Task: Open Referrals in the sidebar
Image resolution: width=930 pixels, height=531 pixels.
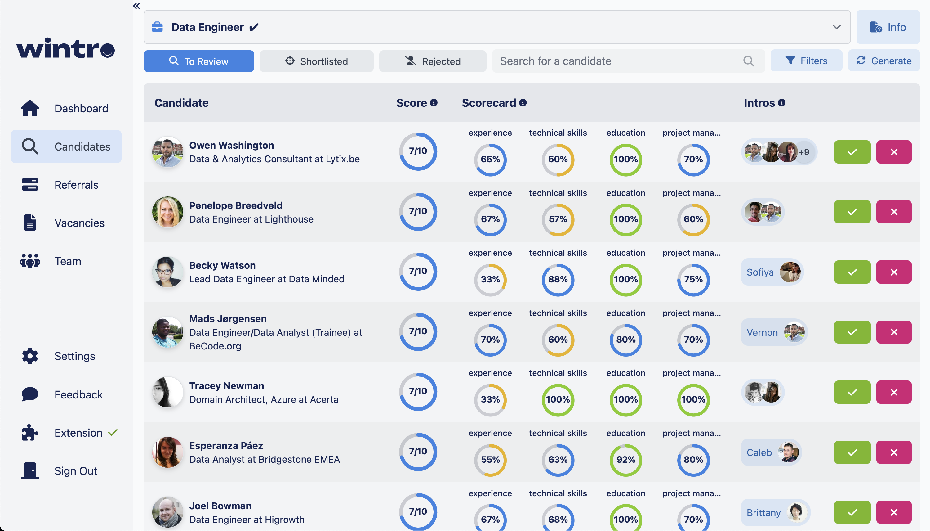Action: point(76,185)
